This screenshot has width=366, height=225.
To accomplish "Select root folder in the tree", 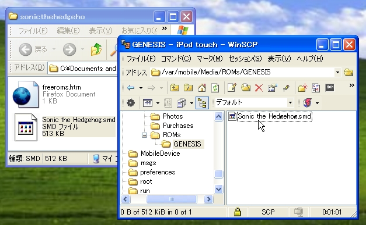I will (x=146, y=181).
